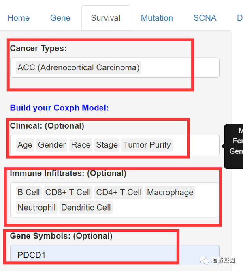Select the Stage clinical tag

107,145
